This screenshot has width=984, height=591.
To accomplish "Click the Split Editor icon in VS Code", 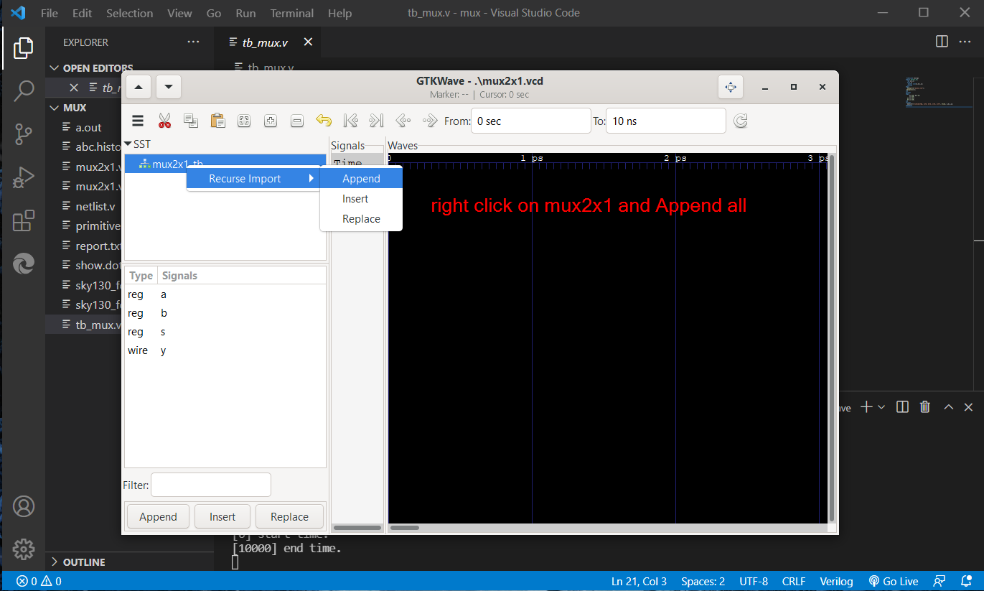I will point(942,42).
